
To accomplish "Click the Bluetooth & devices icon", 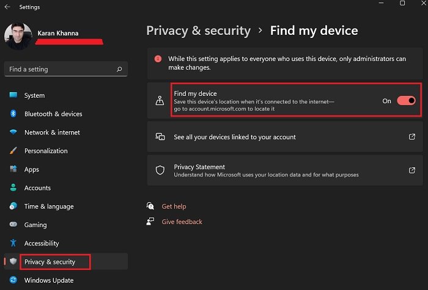I will pos(13,114).
